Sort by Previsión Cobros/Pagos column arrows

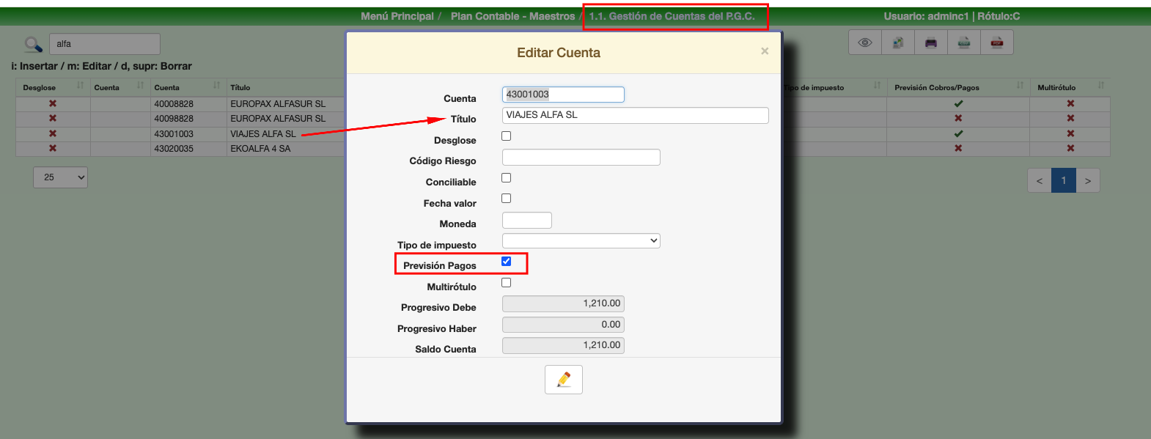1020,86
